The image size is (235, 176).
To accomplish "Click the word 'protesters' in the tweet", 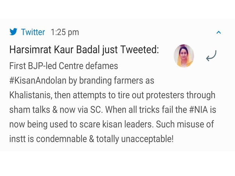I will pos(165,95).
